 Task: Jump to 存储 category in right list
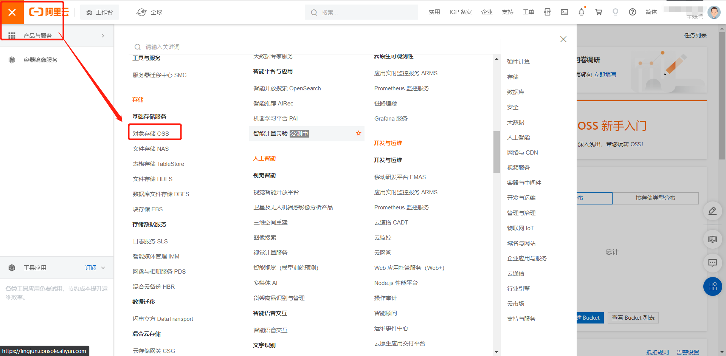(x=513, y=77)
